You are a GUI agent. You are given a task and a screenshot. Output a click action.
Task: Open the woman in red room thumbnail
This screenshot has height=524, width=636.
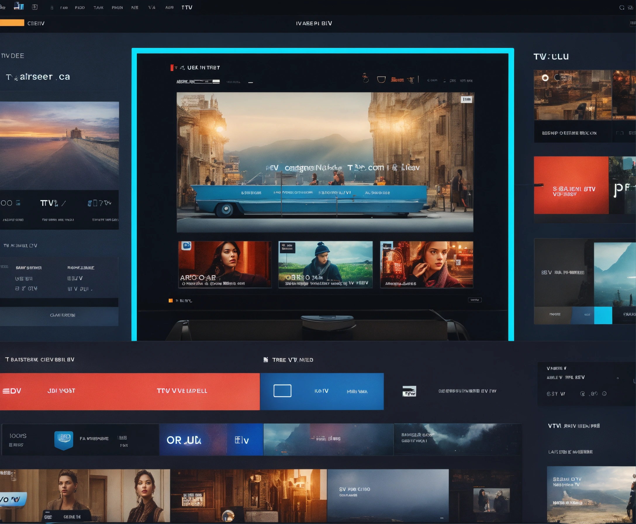(225, 264)
